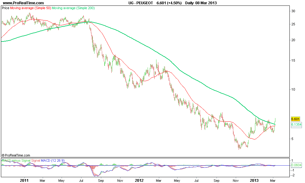Select Moving average (Simple 50) legend
This screenshot has width=305, height=183.
pyautogui.click(x=30, y=8)
